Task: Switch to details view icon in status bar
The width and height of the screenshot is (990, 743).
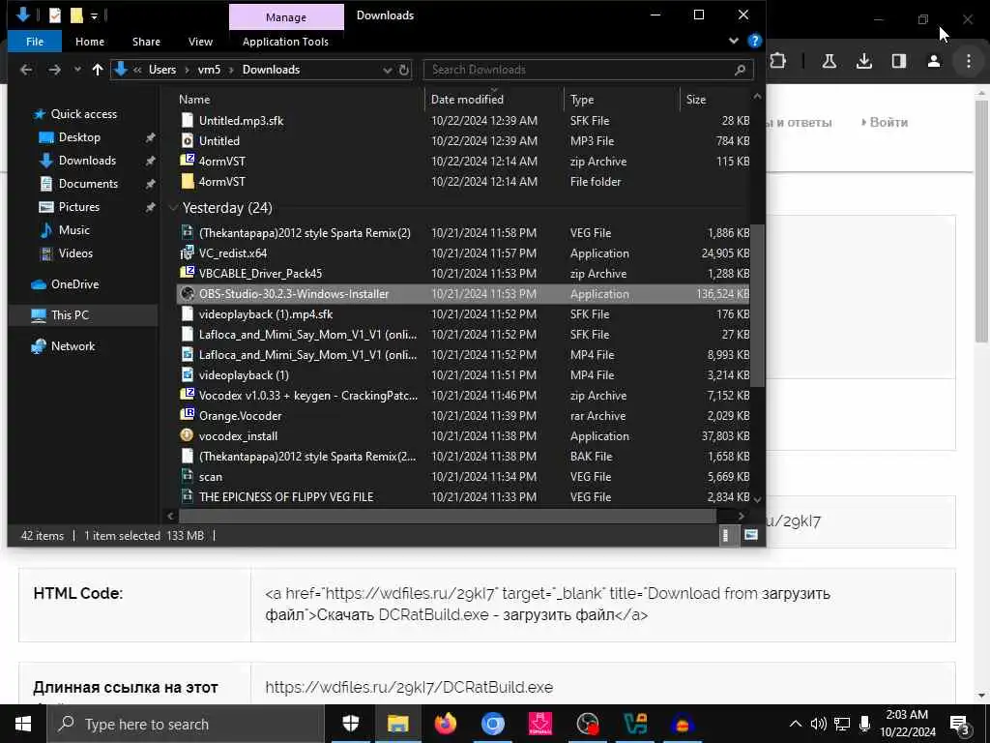Action: (x=726, y=535)
